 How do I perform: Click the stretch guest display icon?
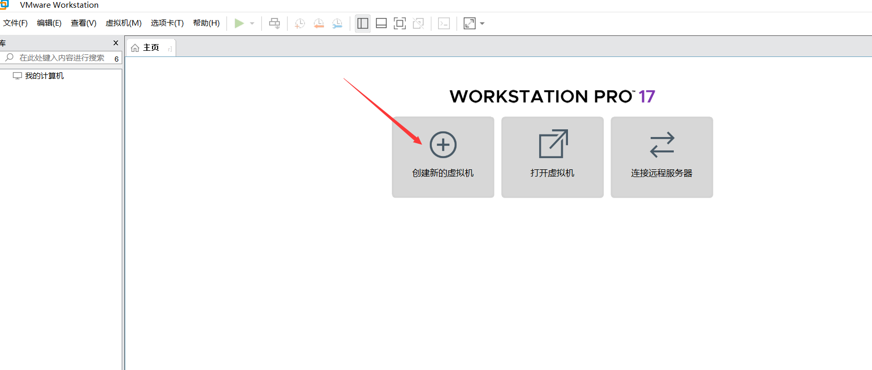[469, 23]
